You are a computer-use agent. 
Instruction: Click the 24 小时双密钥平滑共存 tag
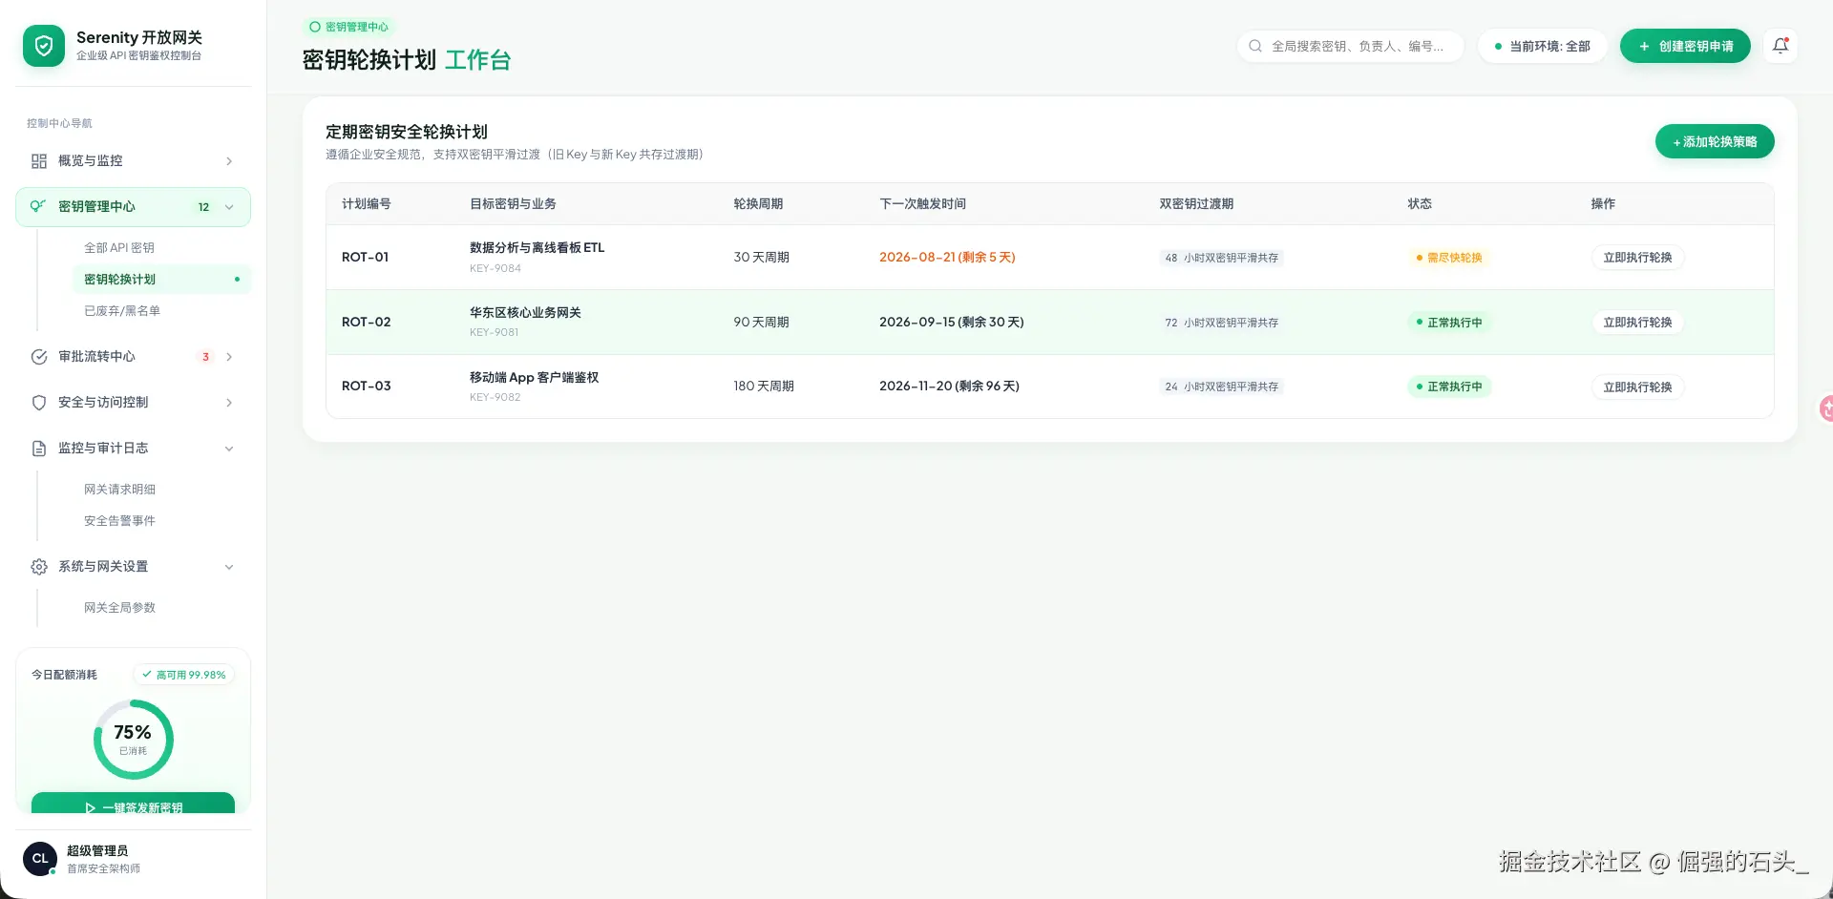point(1221,387)
